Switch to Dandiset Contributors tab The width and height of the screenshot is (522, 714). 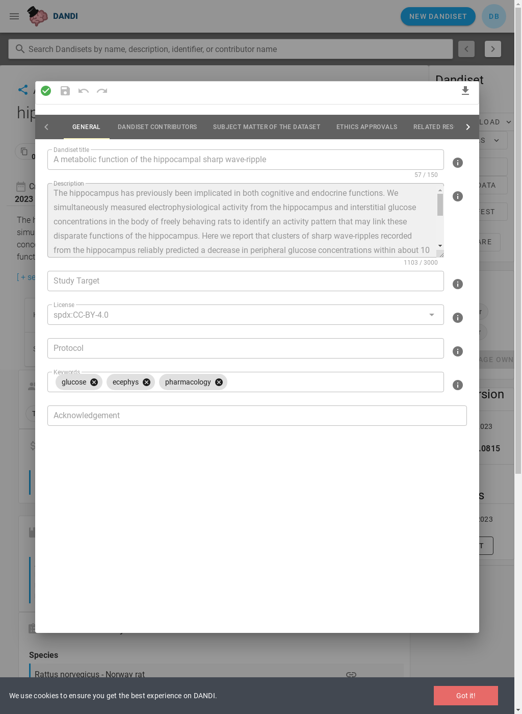[x=157, y=127]
